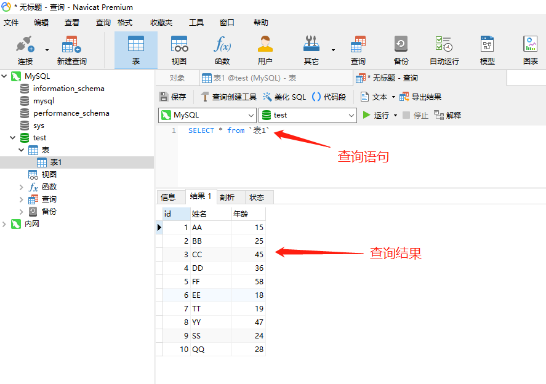Click the 年龄 column header
Viewport: 546px width, 384px height.
(x=249, y=214)
